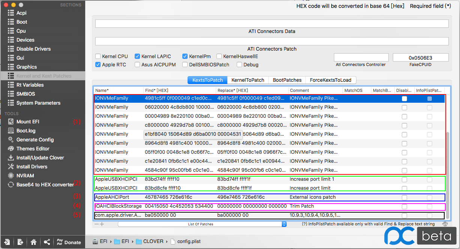Open the Gui section
The image size is (460, 249).
tap(20, 58)
